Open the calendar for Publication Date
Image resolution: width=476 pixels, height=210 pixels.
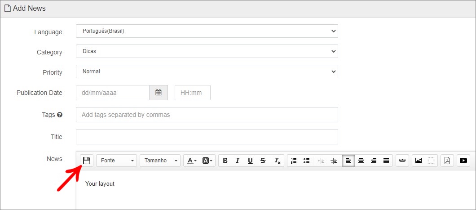(x=159, y=92)
